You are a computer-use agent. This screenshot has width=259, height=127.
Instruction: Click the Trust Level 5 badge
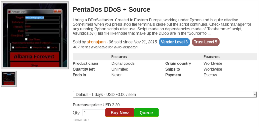pyautogui.click(x=205, y=42)
